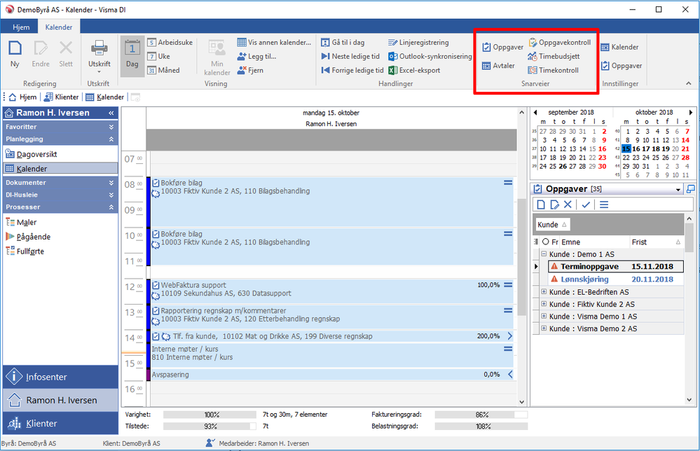Open Vis annen kalender
Viewport: 700px width, 451px height.
(274, 43)
